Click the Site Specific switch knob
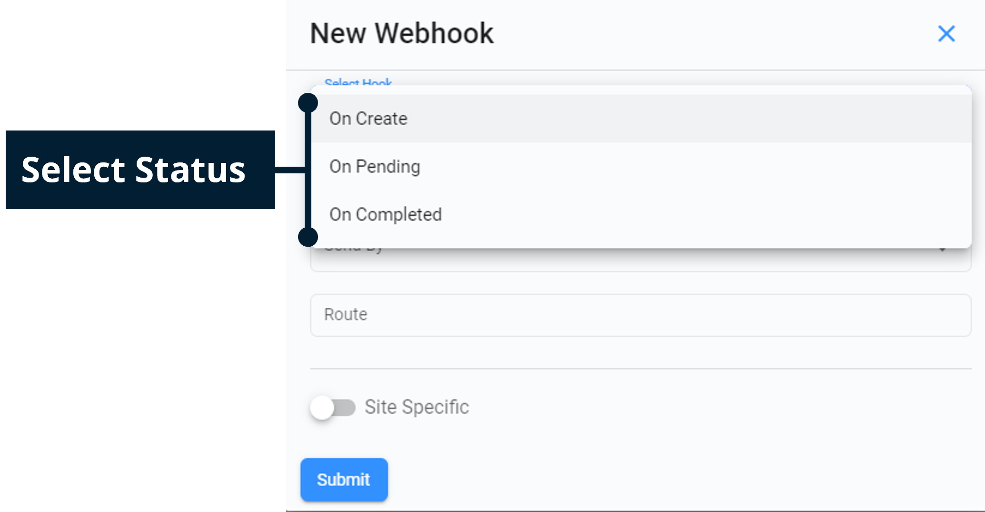 click(324, 407)
